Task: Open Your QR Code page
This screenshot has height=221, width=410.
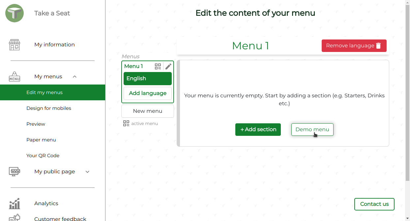Action: [43, 156]
